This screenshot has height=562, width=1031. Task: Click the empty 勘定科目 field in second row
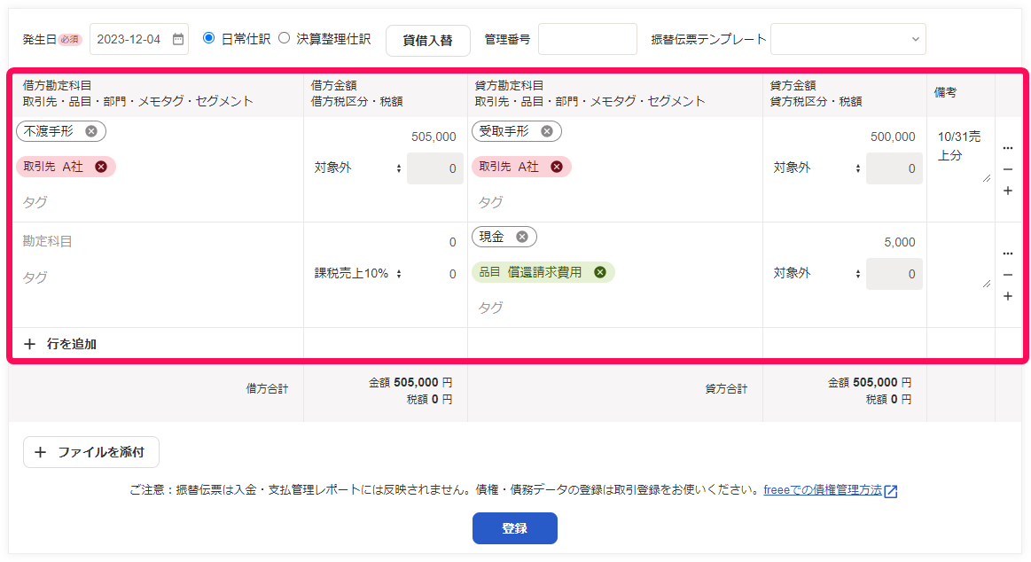click(x=158, y=241)
